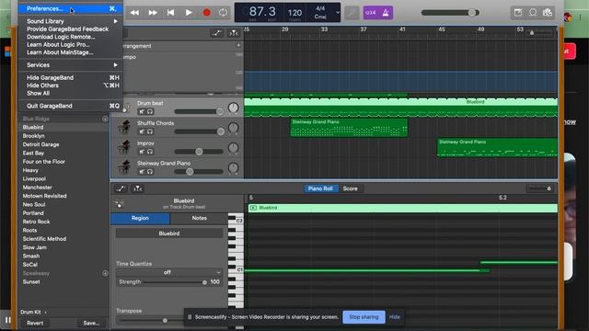Image resolution: width=589 pixels, height=331 pixels.
Task: Click the Steinway Grand Piano track icon
Action: tap(124, 167)
